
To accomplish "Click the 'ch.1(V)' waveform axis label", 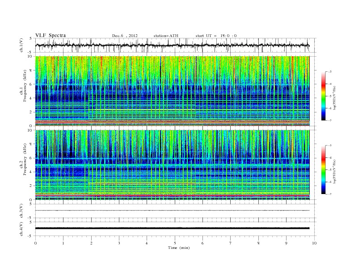I will tap(21, 45).
